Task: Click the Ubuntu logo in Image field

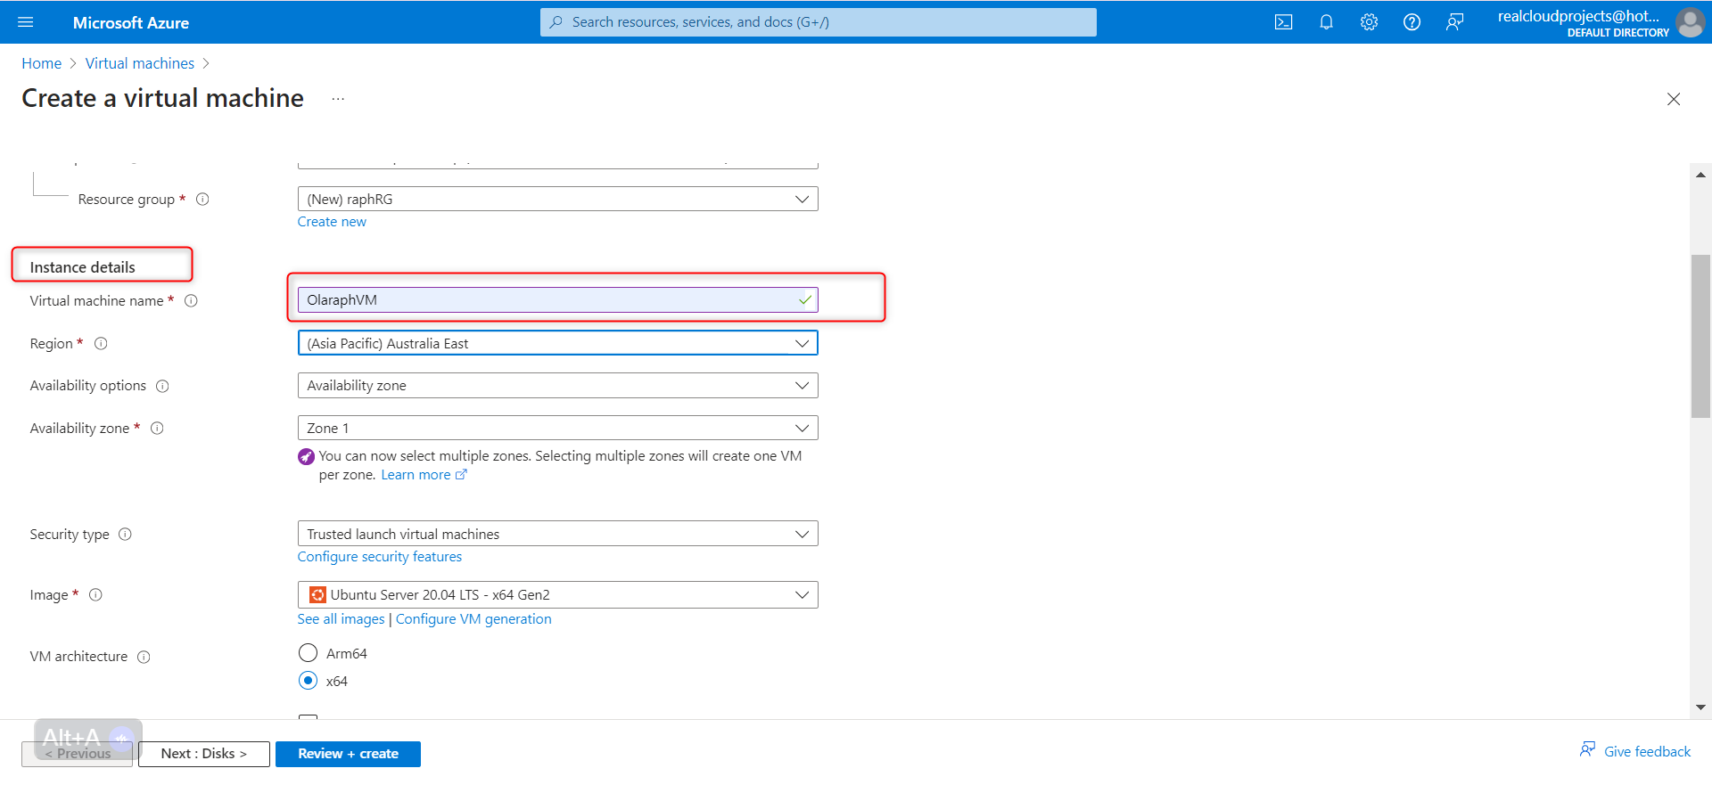Action: (x=317, y=594)
